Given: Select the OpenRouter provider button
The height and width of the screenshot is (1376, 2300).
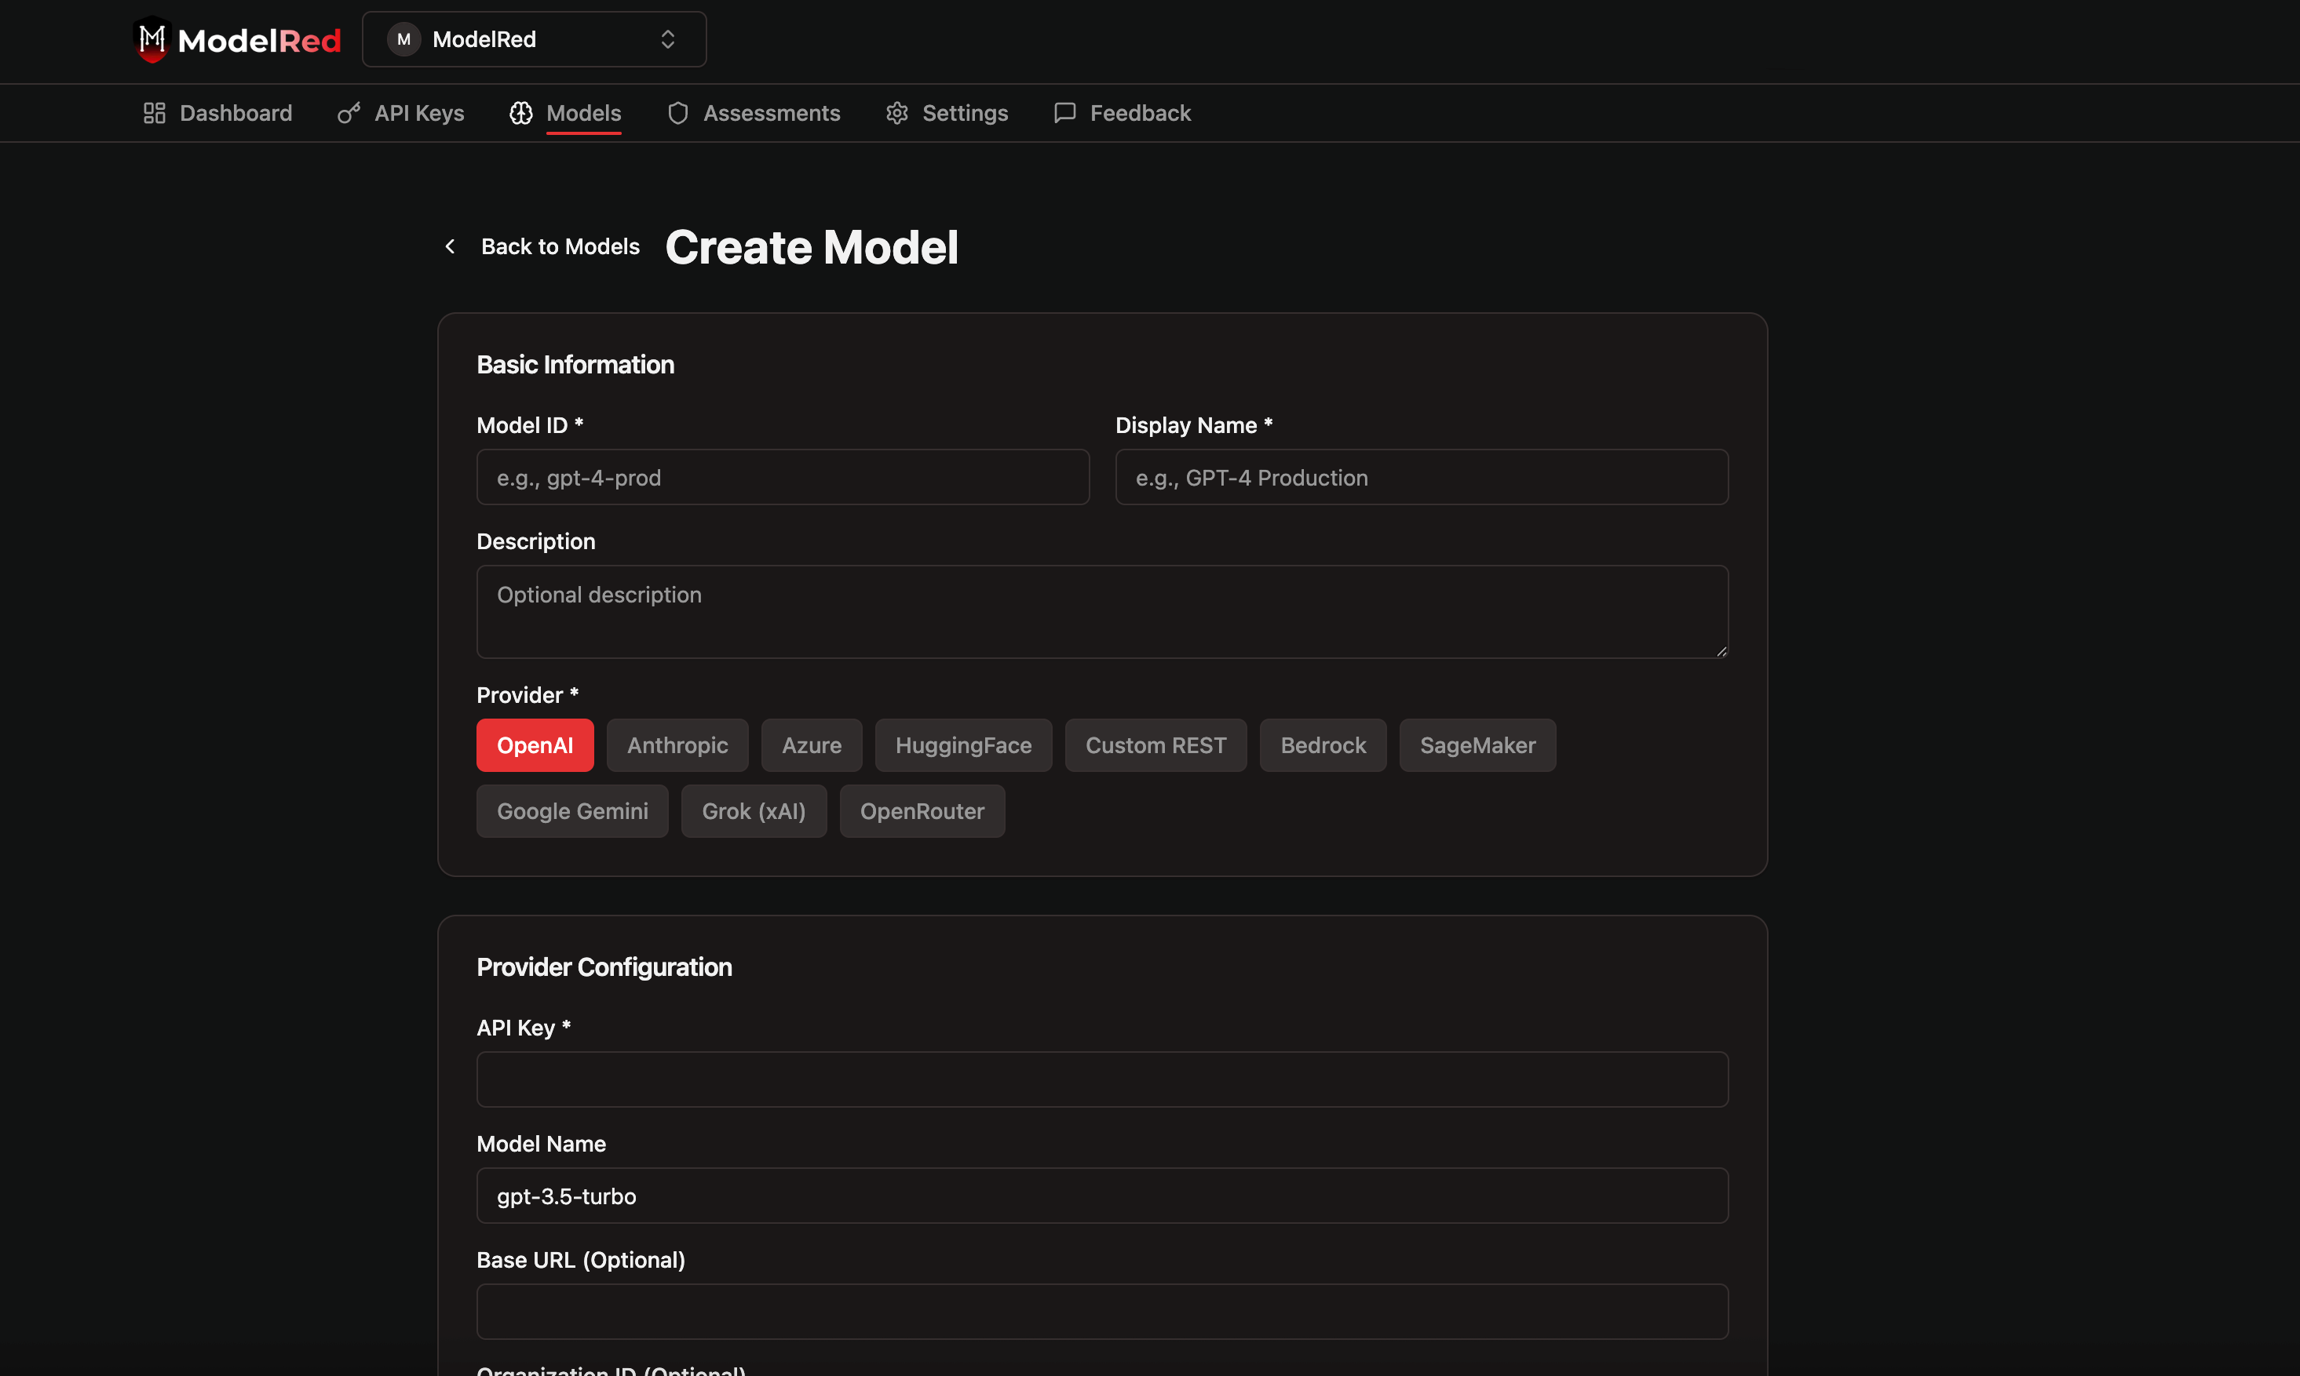Looking at the screenshot, I should pyautogui.click(x=922, y=811).
